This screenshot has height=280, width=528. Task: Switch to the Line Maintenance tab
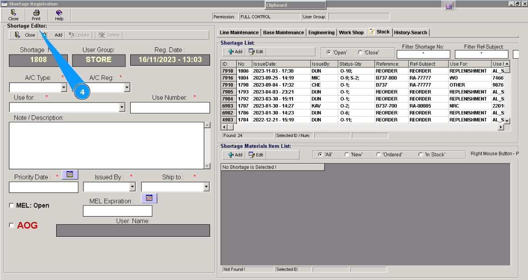239,33
